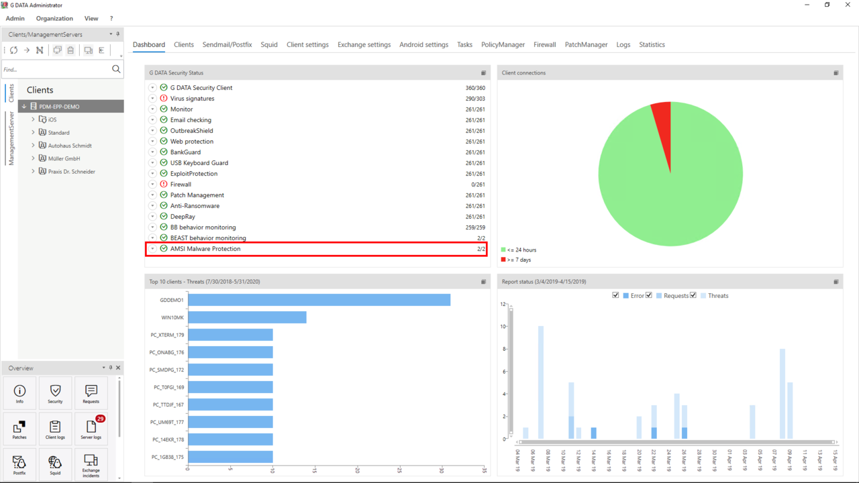
Task: Open the Overview panel dropdown arrow
Action: [103, 368]
